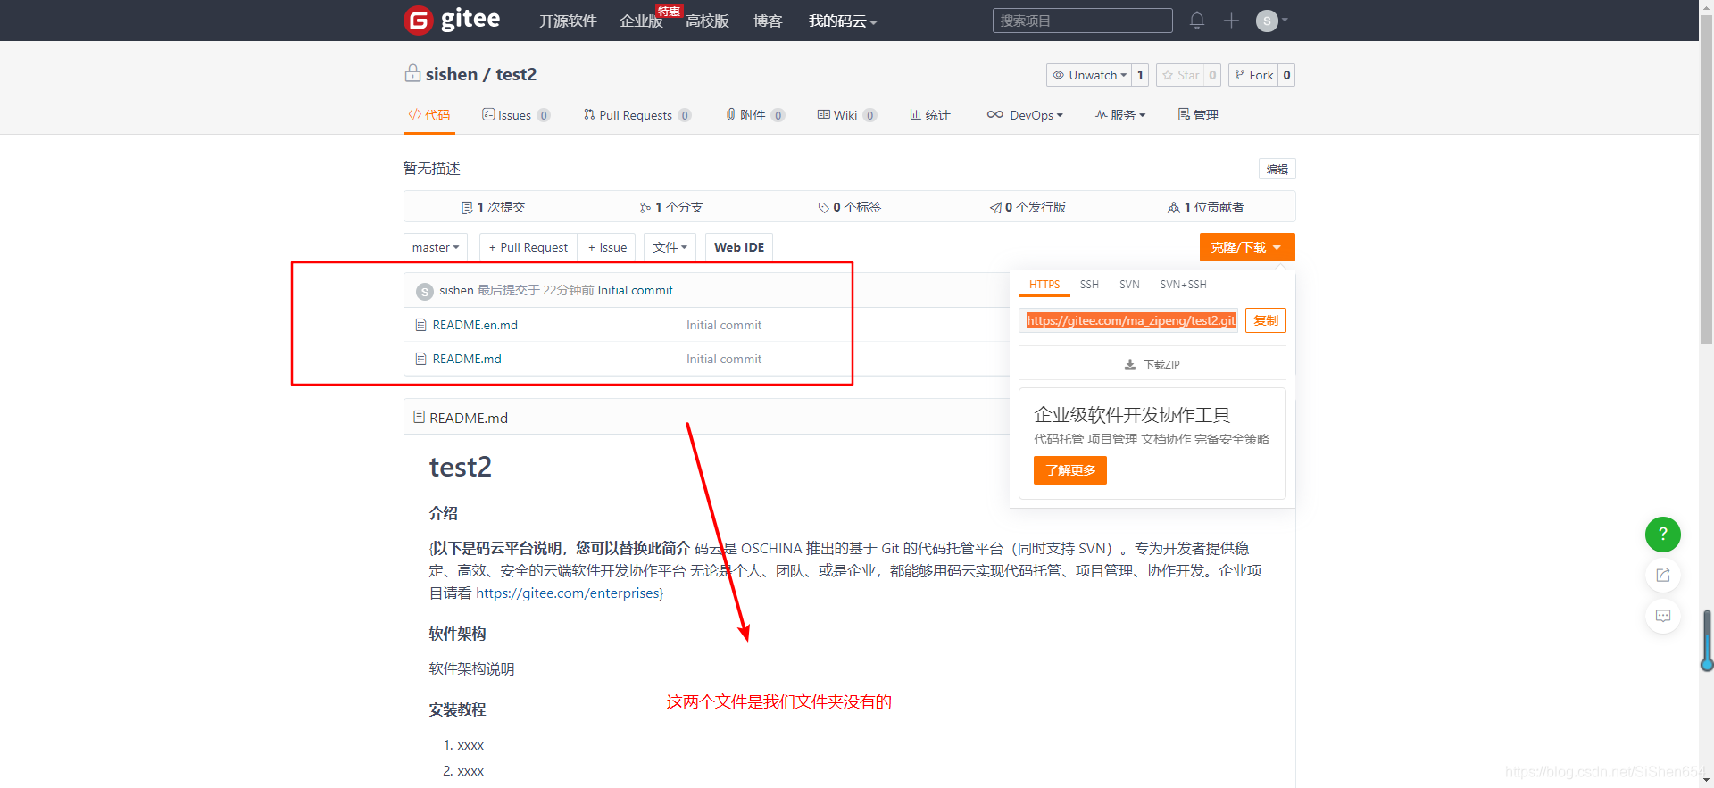Open 高校版 menu item
This screenshot has width=1714, height=788.
tap(707, 21)
